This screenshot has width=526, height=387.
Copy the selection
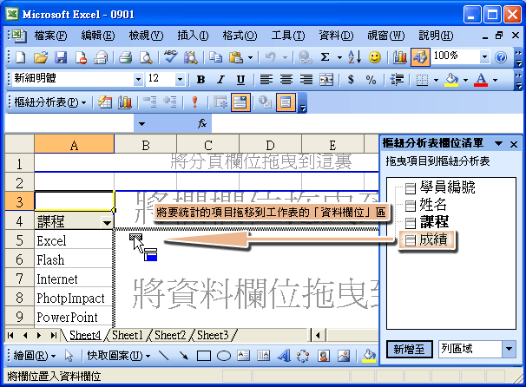[x=215, y=57]
